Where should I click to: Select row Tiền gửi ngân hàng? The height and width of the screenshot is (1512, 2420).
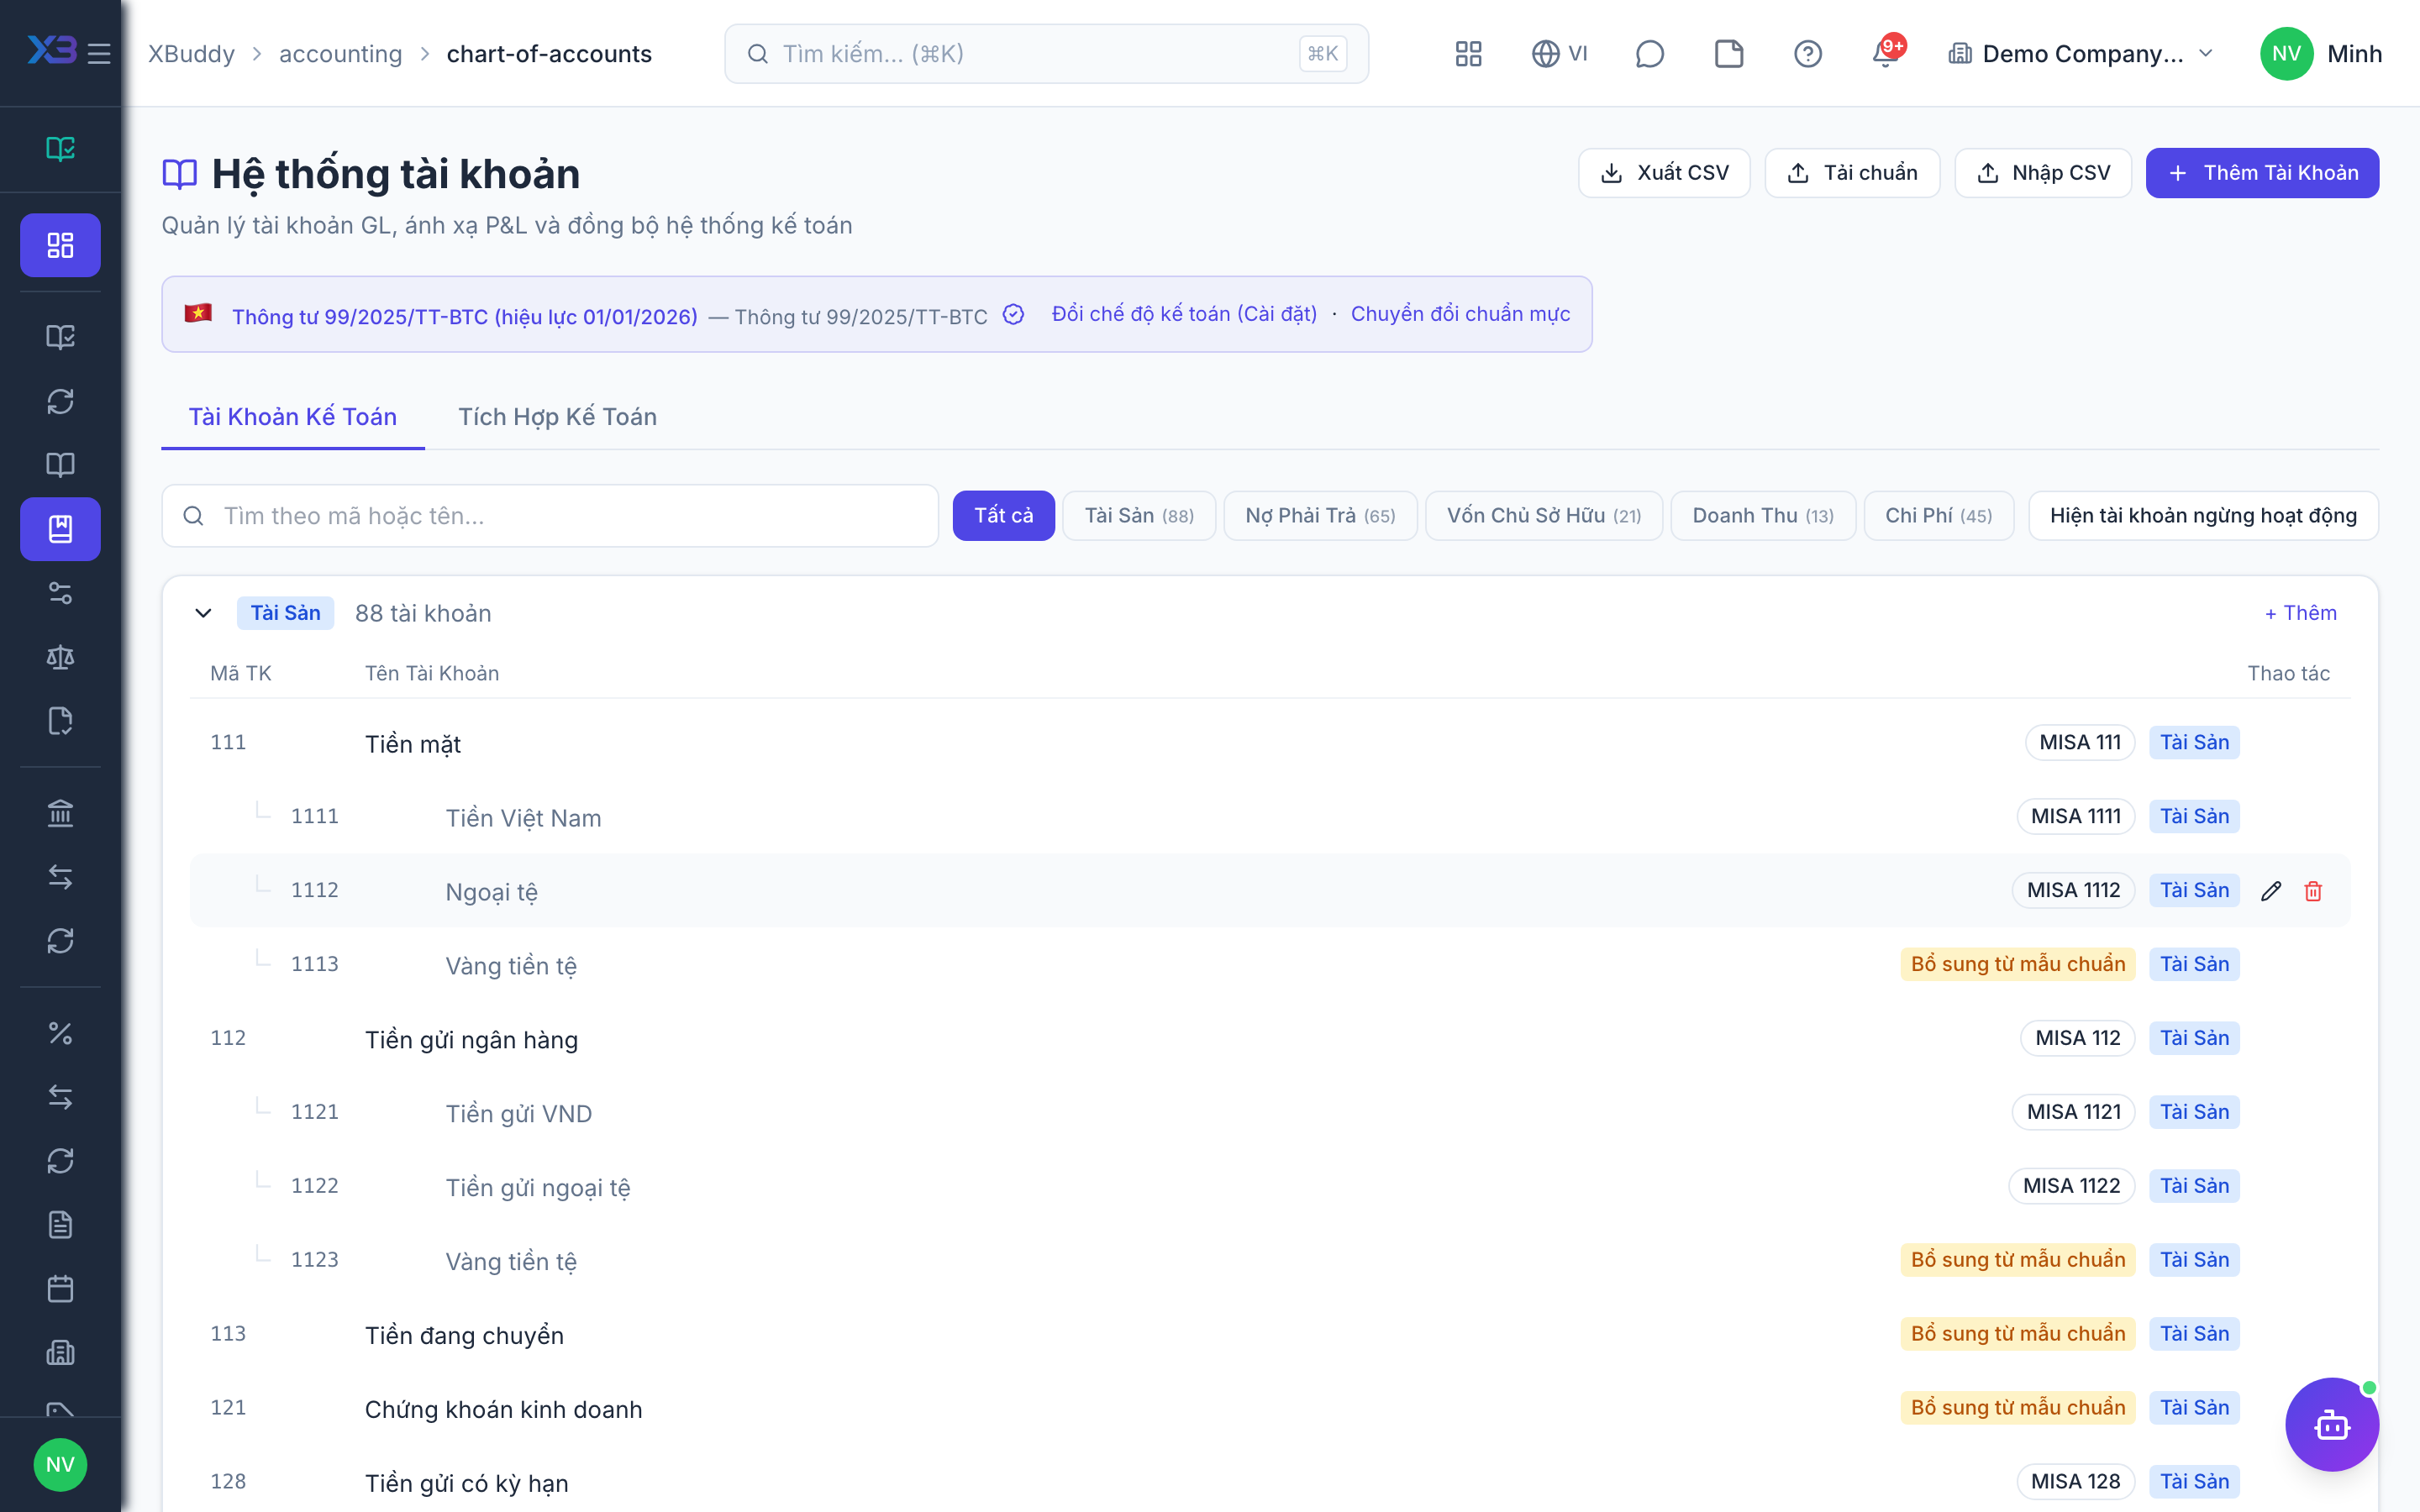click(x=1270, y=1038)
